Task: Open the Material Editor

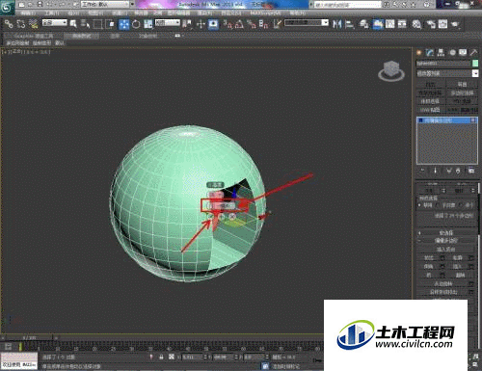Action: tap(416, 24)
